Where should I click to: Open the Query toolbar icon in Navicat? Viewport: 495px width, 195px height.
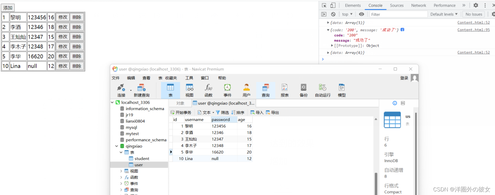[x=266, y=90]
